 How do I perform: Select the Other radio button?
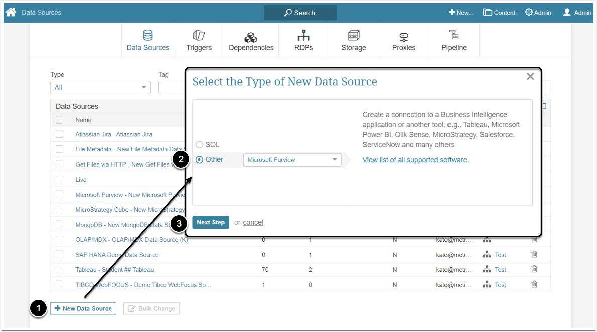200,160
